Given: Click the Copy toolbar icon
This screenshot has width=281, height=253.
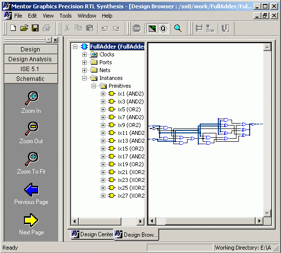Looking at the screenshot, I should coord(78,28).
